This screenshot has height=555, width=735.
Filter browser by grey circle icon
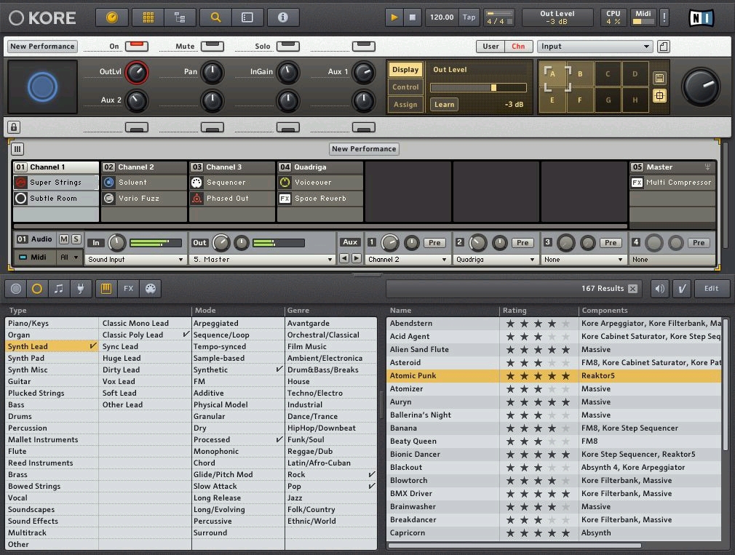[16, 289]
